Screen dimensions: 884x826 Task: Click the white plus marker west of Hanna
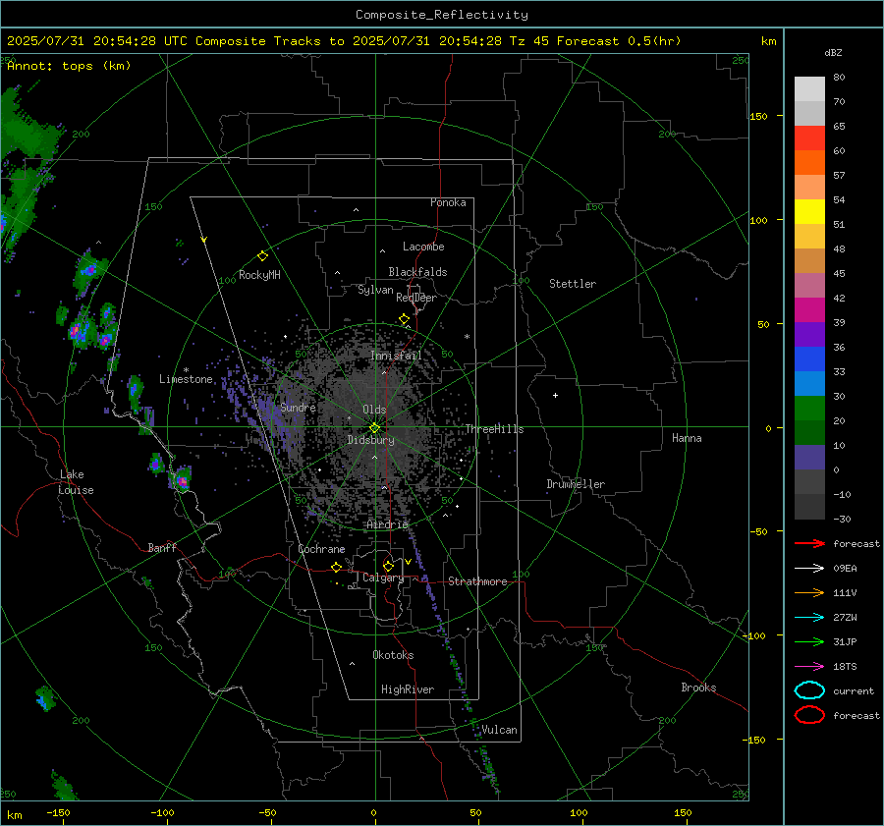[555, 395]
